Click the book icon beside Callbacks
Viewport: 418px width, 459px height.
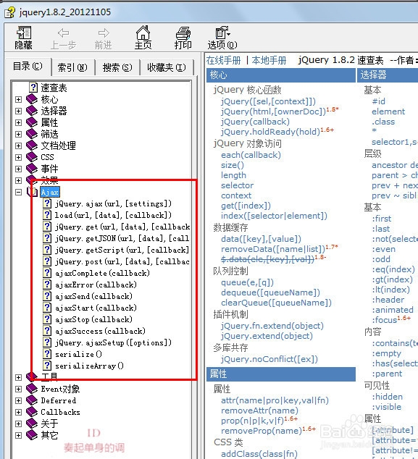click(x=32, y=412)
